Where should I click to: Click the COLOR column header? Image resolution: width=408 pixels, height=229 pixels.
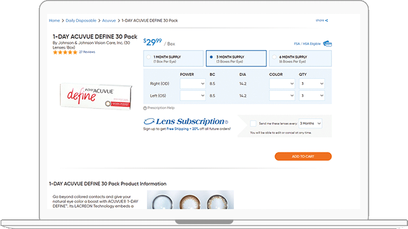[x=276, y=75]
